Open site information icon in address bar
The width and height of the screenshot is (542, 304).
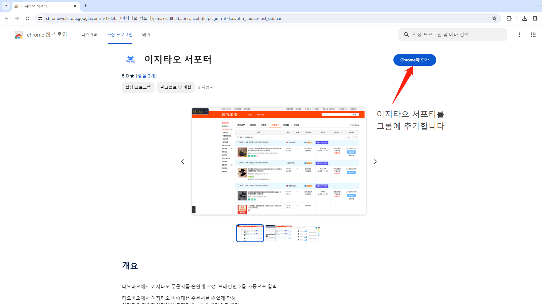click(40, 18)
